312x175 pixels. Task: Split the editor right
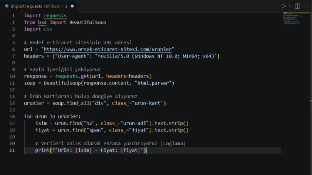(297, 6)
